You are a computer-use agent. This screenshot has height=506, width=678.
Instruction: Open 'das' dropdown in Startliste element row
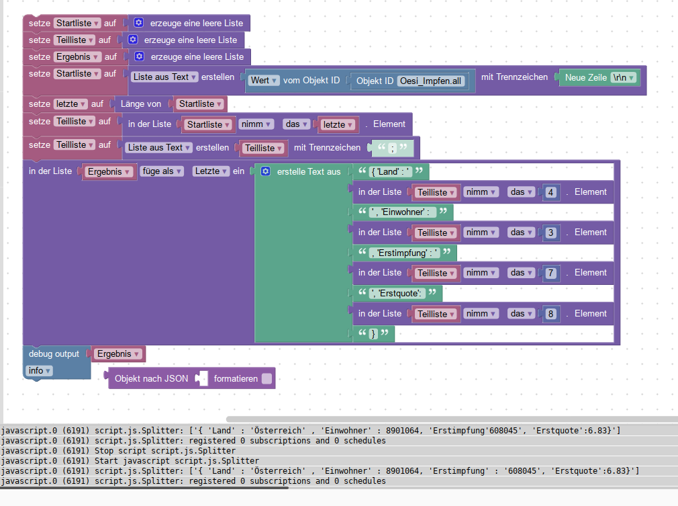(x=296, y=124)
